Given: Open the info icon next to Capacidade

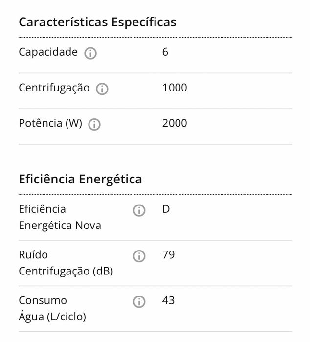Looking at the screenshot, I should tap(90, 53).
